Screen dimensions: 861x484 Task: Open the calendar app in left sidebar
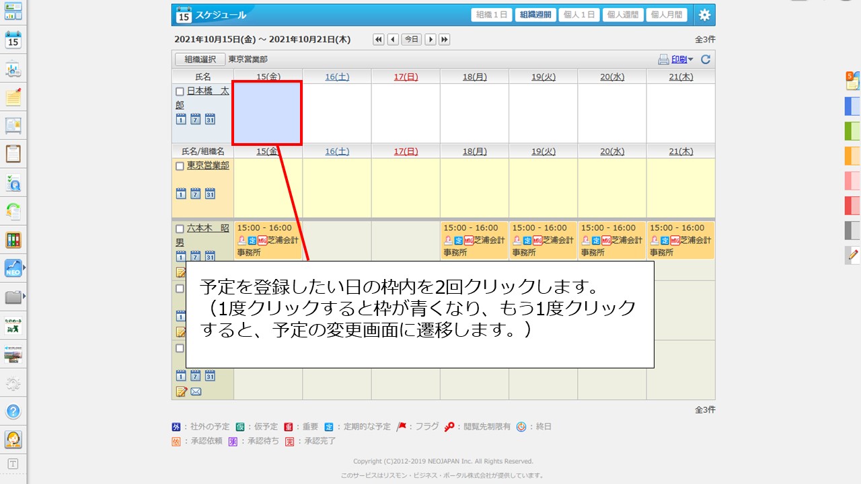tap(13, 40)
